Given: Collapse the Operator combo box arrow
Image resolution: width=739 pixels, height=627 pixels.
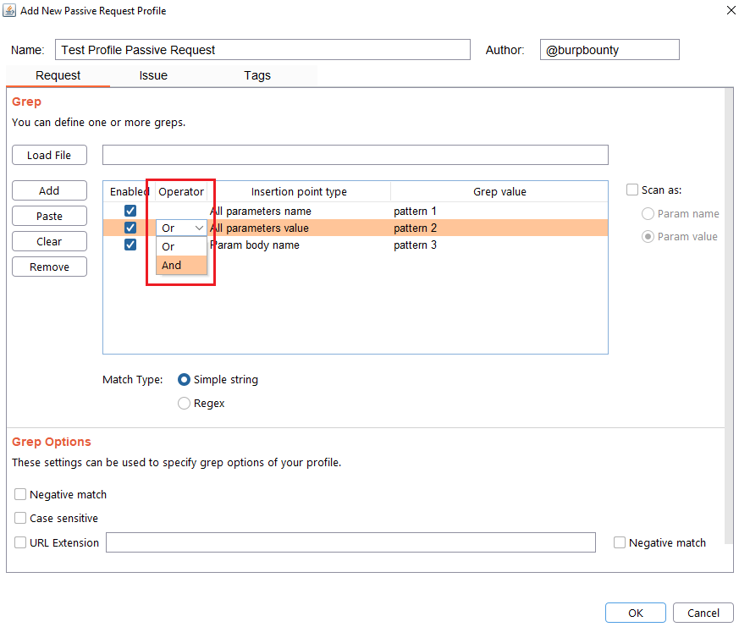Looking at the screenshot, I should point(198,228).
